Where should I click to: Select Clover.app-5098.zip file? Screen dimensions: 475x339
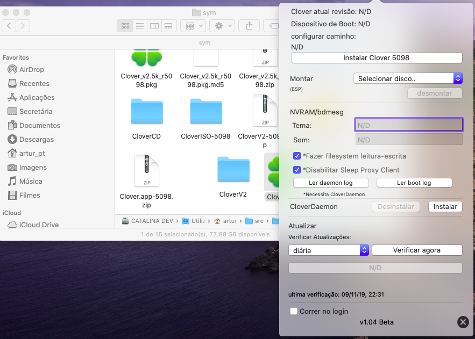click(147, 182)
